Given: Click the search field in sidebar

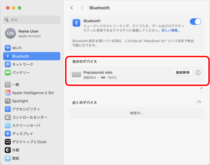Looking at the screenshot, I should [x=31, y=20].
